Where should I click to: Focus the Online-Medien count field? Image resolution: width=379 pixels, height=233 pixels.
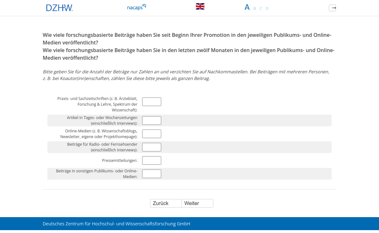point(151,134)
